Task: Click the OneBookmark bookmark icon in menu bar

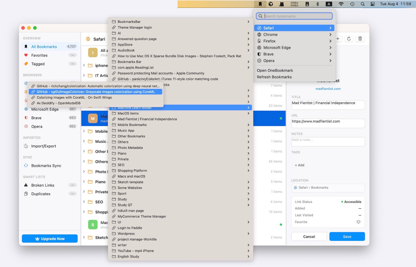Action: click(x=260, y=4)
